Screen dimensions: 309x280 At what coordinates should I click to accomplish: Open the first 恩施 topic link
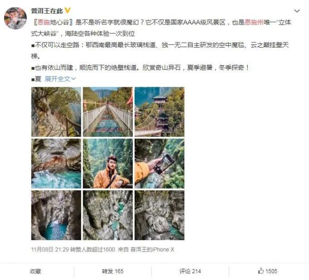coord(44,22)
